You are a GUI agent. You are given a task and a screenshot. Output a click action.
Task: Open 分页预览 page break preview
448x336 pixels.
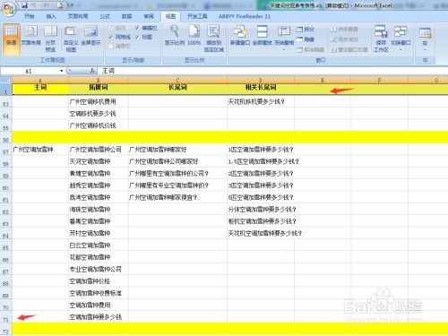point(50,39)
